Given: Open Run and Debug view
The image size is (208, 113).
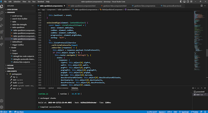Looking at the screenshot, I should click(x=2, y=25).
